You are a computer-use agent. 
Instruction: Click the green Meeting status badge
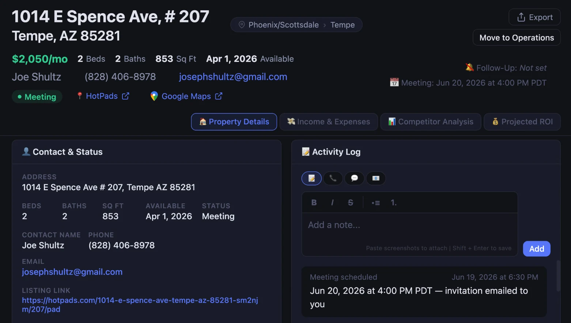coord(37,97)
